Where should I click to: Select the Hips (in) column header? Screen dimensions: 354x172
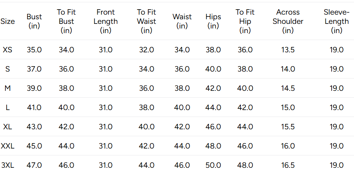tap(213, 22)
